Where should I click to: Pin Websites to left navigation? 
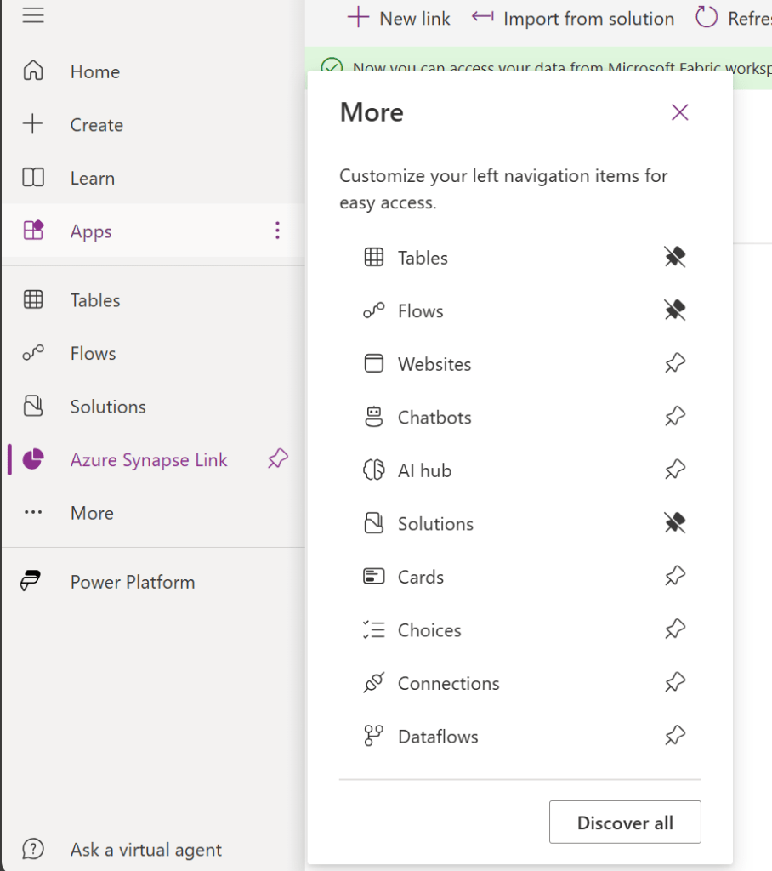pyautogui.click(x=675, y=364)
